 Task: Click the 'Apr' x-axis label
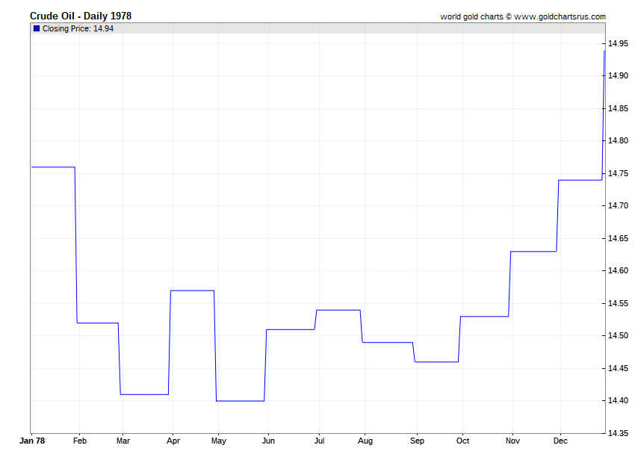pos(173,441)
